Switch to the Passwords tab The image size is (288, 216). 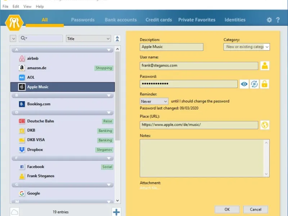[x=83, y=20]
